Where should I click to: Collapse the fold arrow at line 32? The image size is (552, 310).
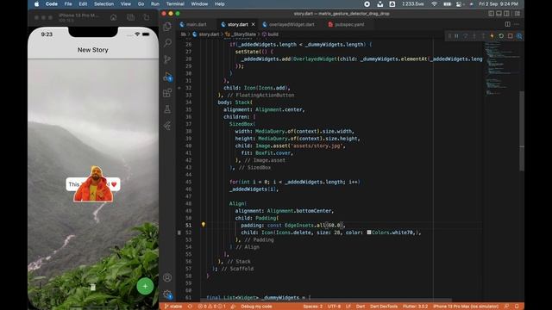179,88
